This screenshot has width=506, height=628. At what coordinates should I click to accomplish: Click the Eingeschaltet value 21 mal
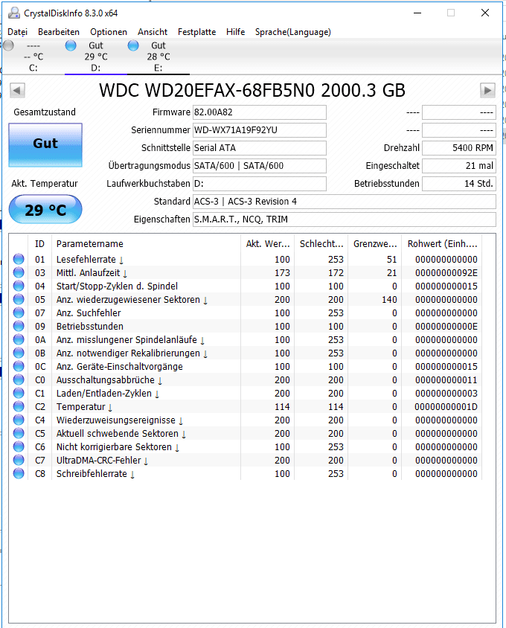pos(459,166)
